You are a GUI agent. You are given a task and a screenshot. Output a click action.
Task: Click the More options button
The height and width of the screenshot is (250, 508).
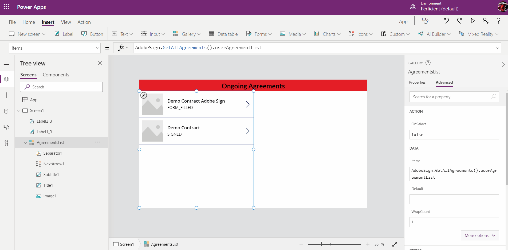coord(480,235)
